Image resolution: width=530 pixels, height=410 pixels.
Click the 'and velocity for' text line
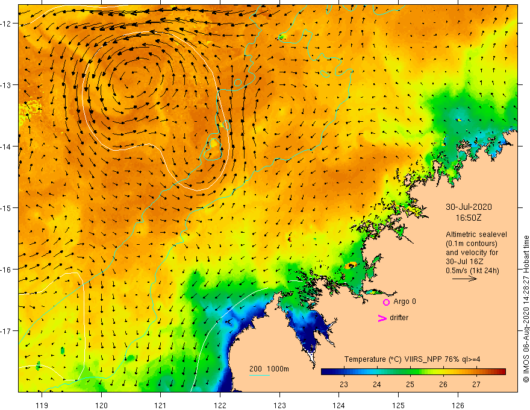click(472, 253)
